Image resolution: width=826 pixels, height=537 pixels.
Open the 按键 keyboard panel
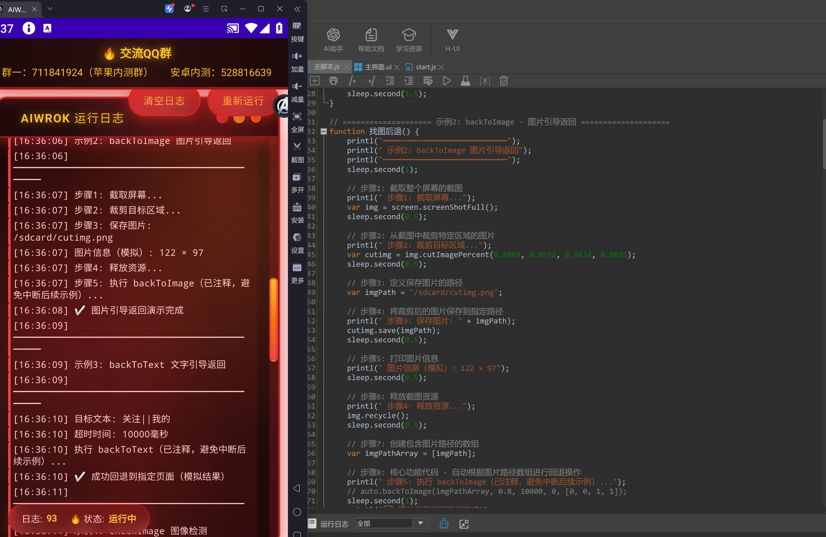point(297,32)
